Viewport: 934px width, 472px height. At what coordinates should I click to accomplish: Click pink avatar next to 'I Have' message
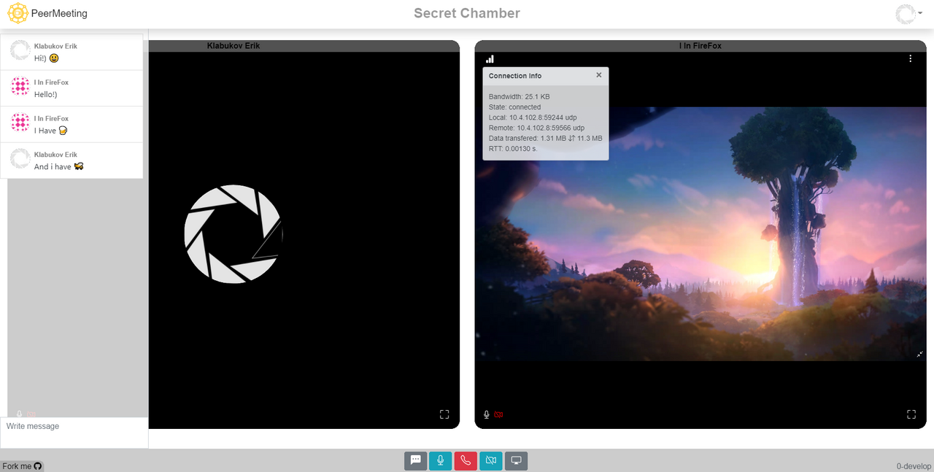[20, 123]
